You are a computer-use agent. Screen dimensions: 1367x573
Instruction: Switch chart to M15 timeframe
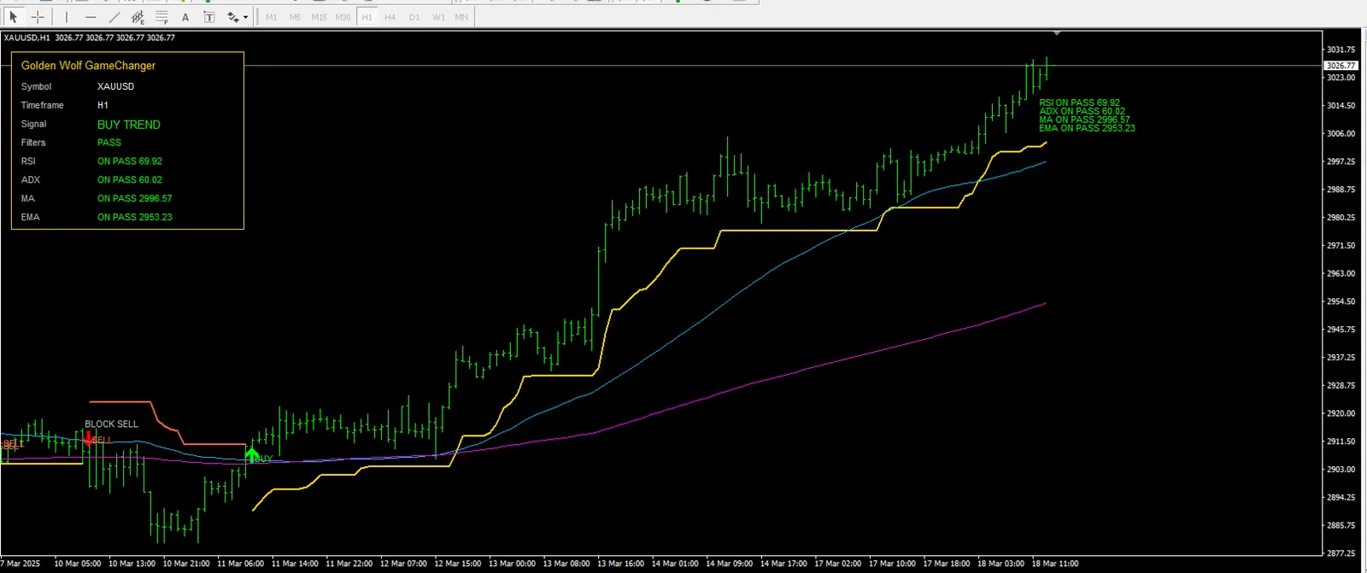[x=319, y=17]
